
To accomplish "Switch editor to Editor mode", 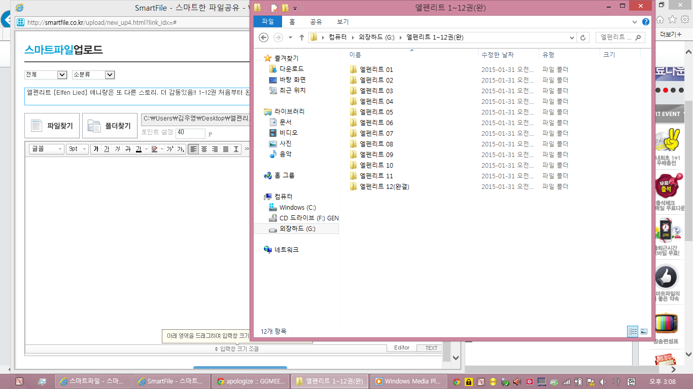I will point(401,348).
